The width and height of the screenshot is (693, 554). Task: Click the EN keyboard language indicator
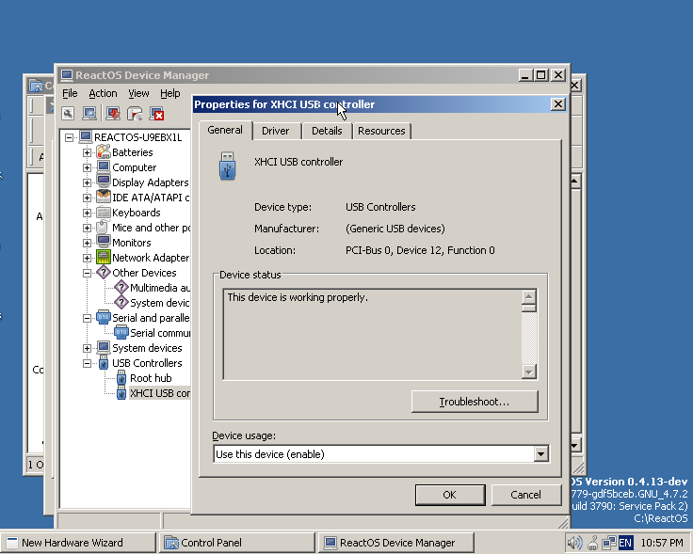[x=625, y=543]
